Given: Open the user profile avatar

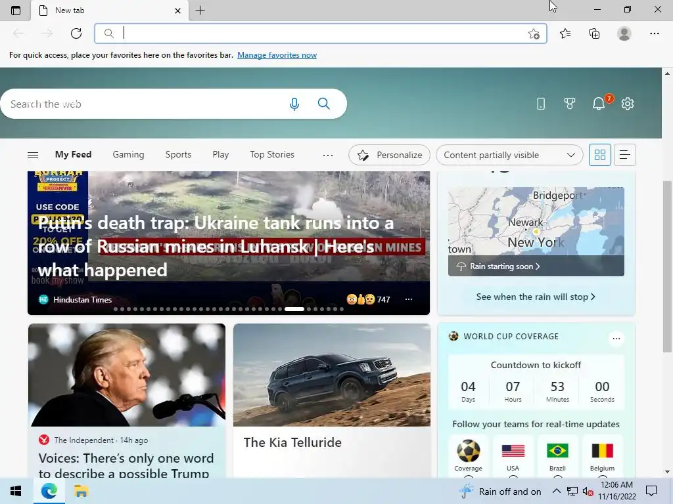Looking at the screenshot, I should [x=624, y=33].
